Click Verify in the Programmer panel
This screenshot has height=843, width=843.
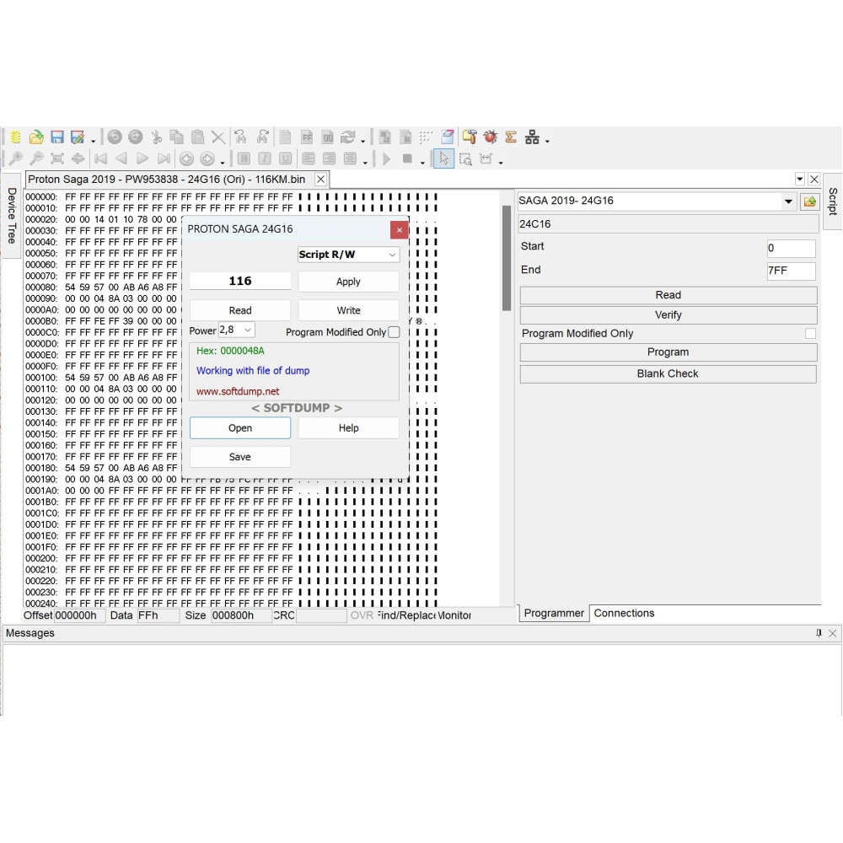[668, 315]
